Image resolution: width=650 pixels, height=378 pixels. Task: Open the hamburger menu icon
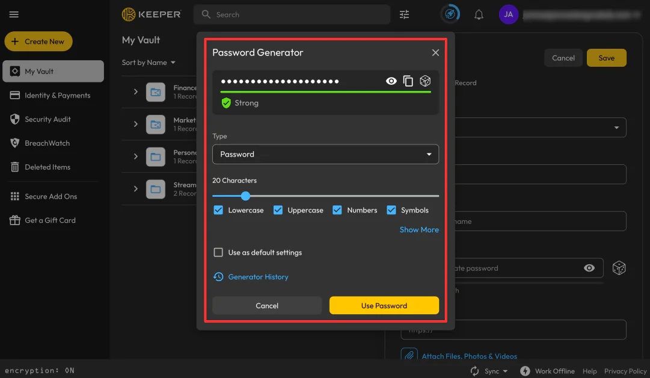(x=14, y=14)
